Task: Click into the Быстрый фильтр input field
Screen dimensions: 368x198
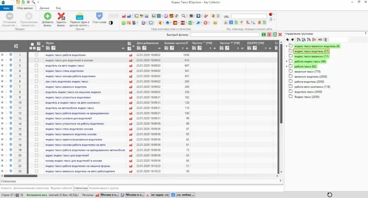Action: coord(225,34)
